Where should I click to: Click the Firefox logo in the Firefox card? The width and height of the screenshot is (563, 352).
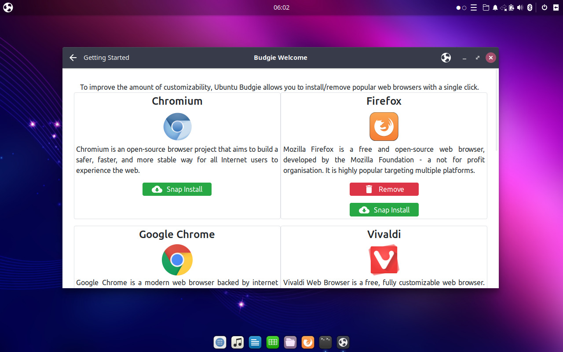[x=384, y=126]
